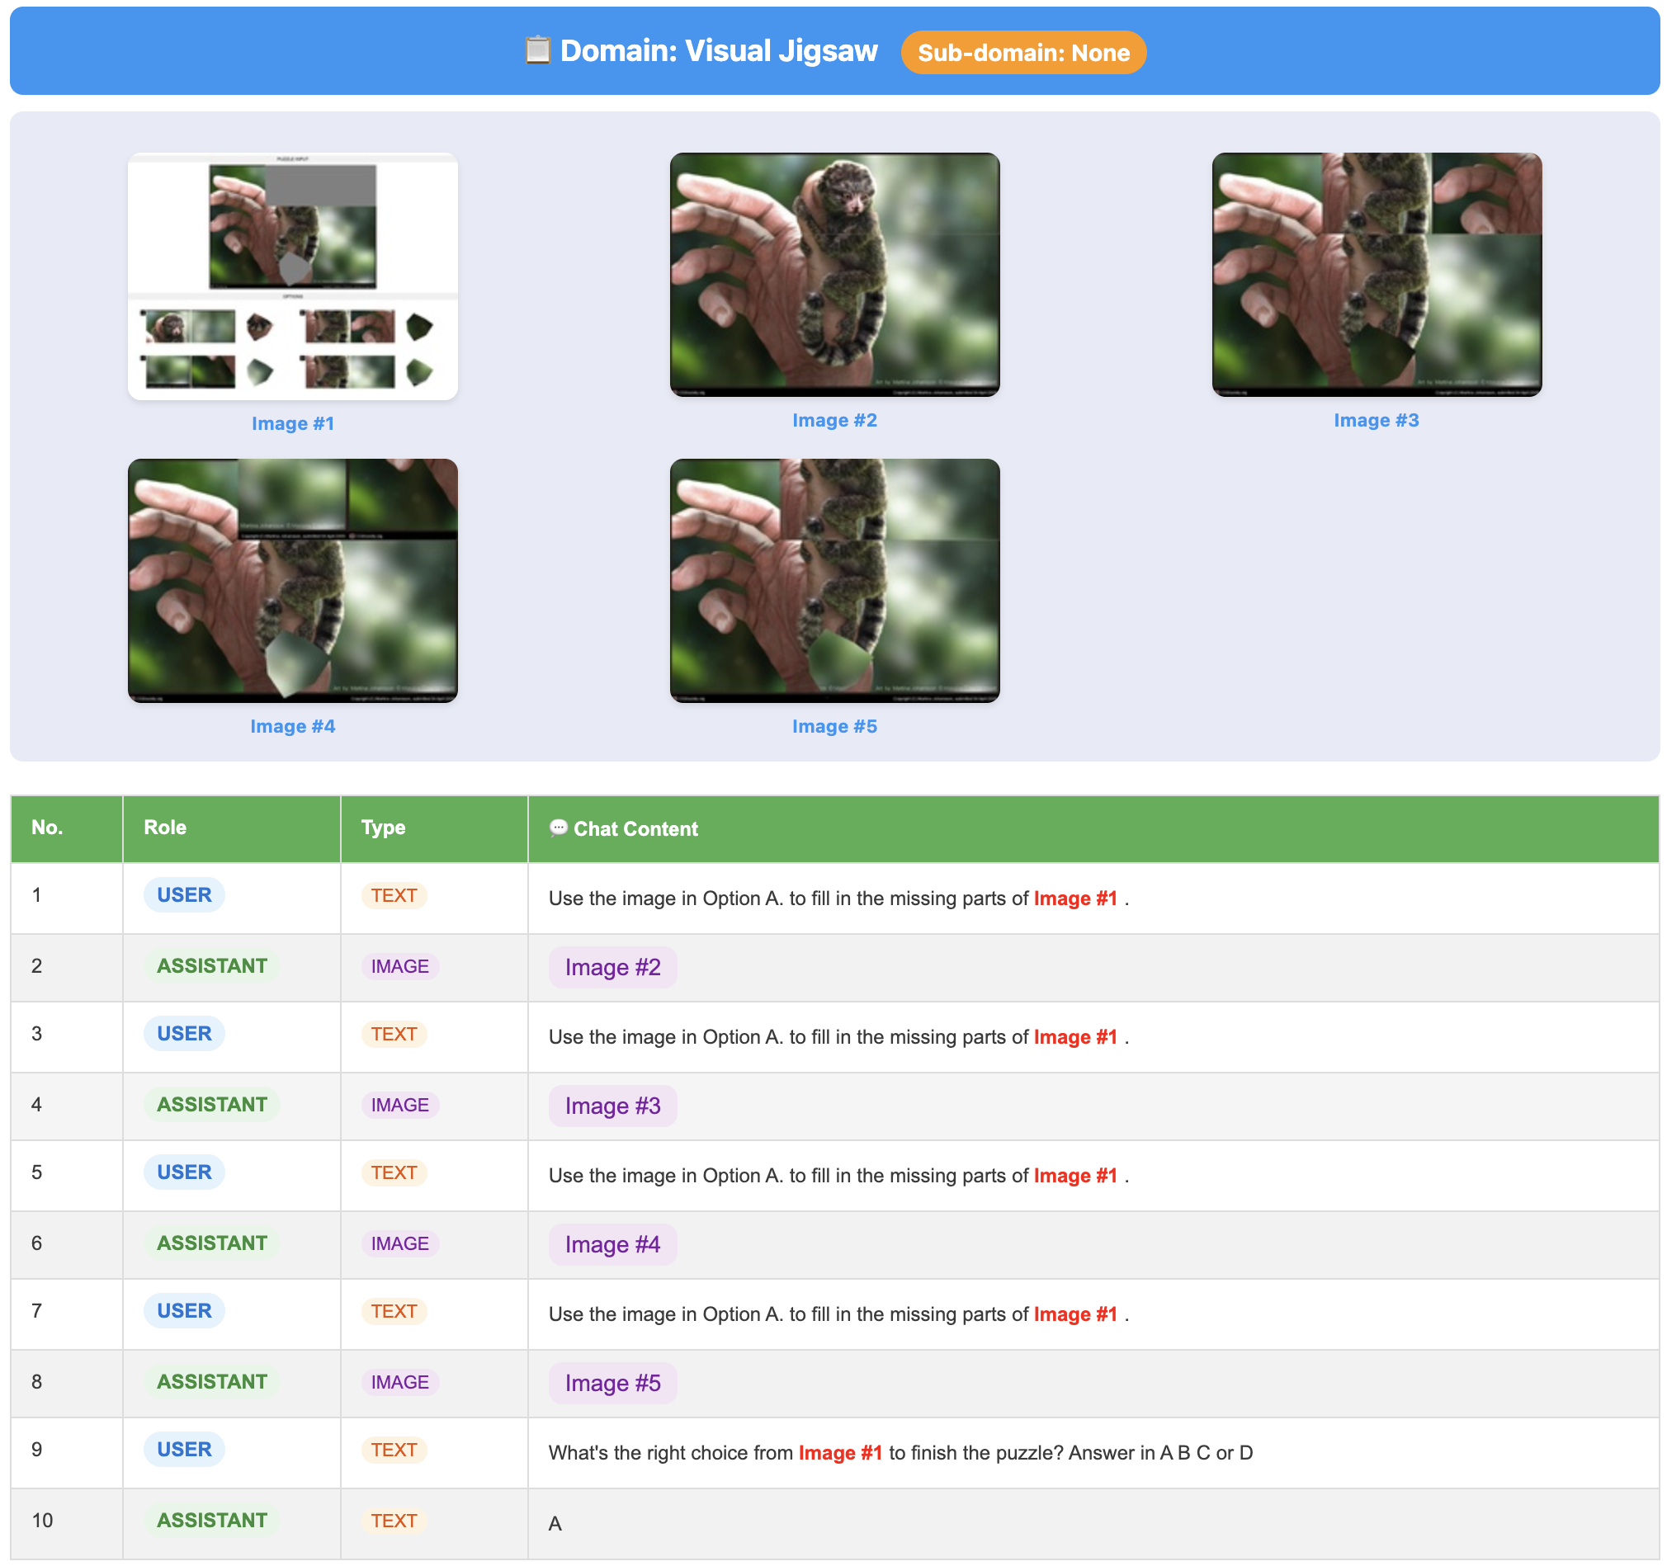Image resolution: width=1667 pixels, height=1566 pixels.
Task: Click the Image #2 tag in row 2
Action: click(612, 968)
